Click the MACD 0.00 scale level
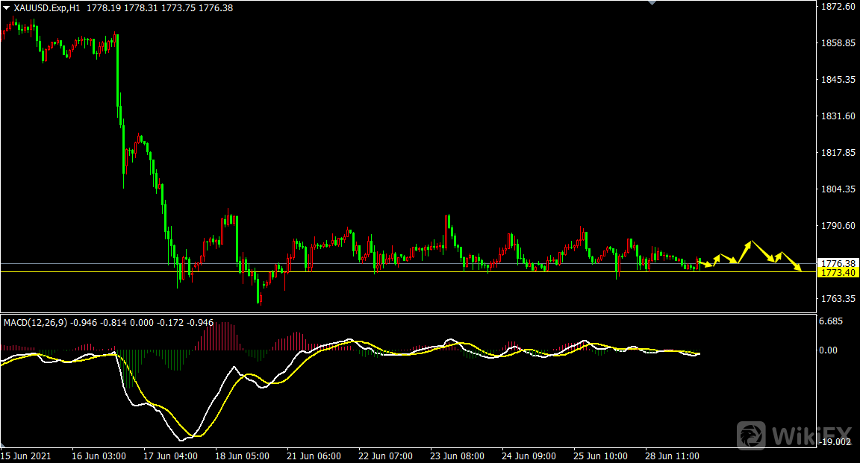 pyautogui.click(x=830, y=350)
